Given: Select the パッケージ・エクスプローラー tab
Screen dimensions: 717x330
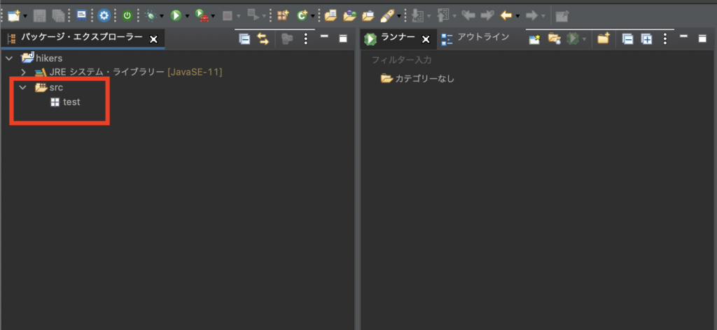Looking at the screenshot, I should coord(82,38).
